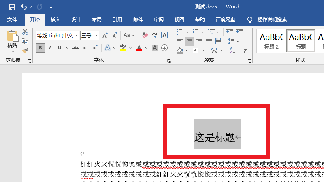Open the 审阅 ribbon tab

158,20
